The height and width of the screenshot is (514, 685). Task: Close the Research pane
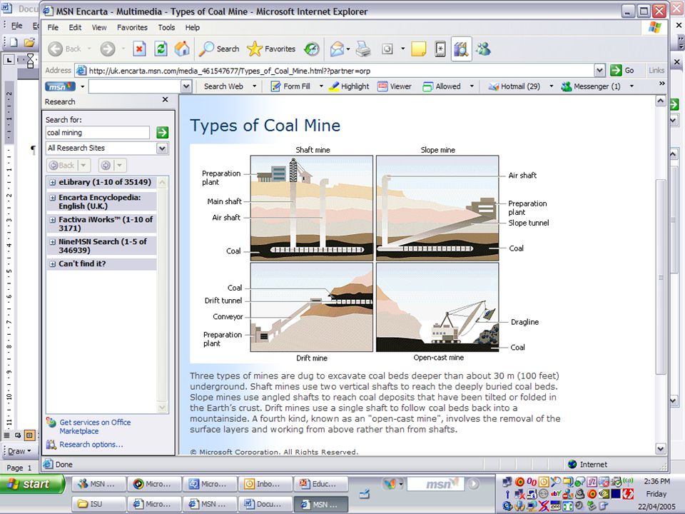coord(165,100)
